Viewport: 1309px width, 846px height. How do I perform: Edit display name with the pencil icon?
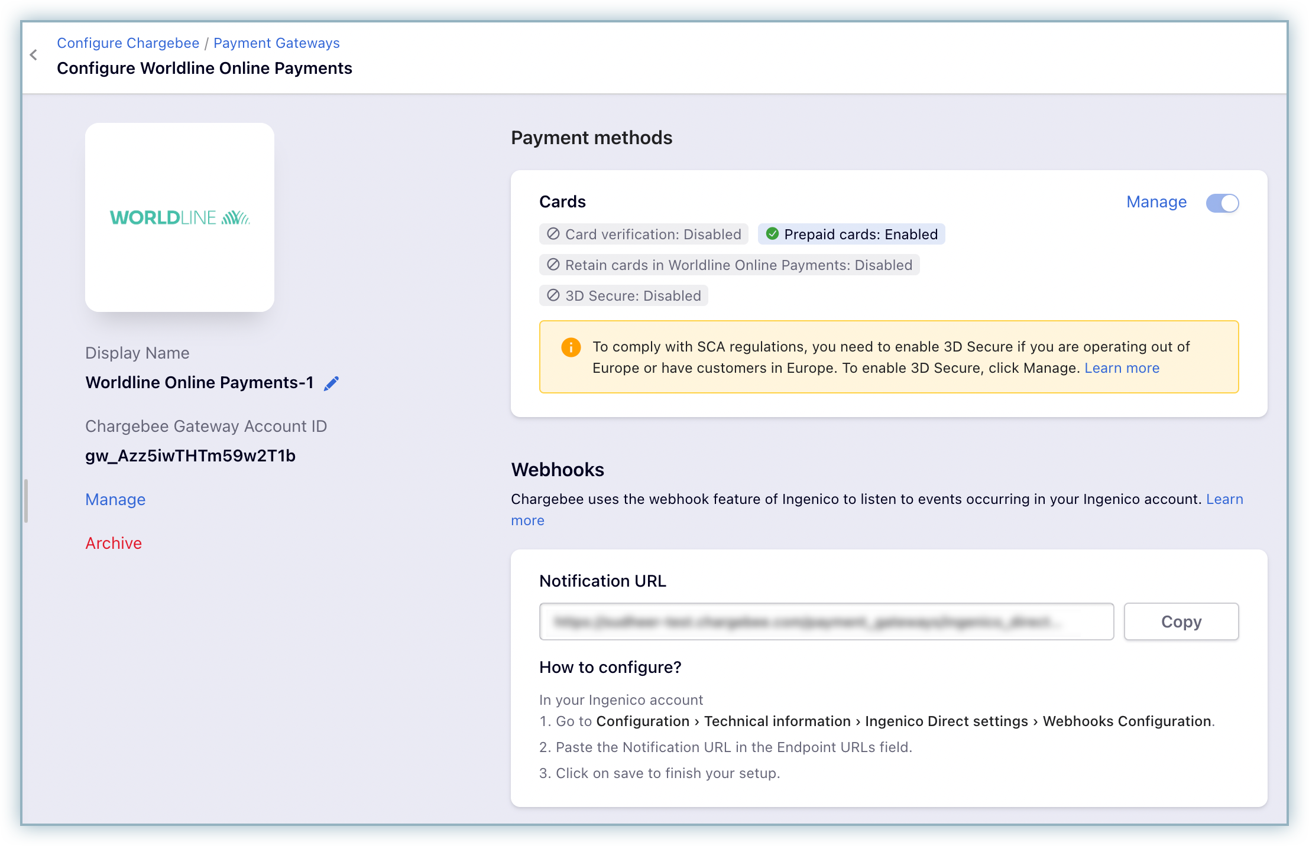point(332,383)
